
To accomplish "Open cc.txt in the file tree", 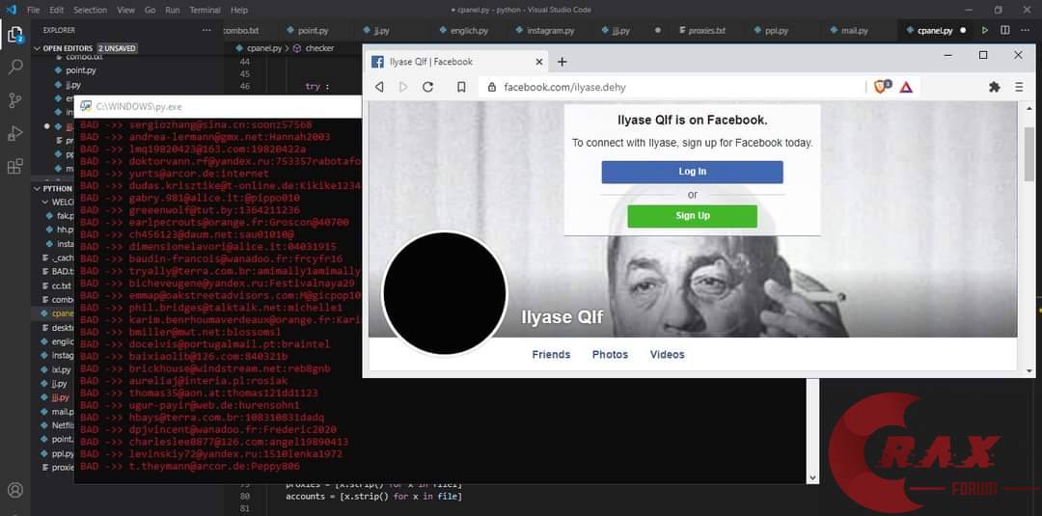I will coord(61,286).
